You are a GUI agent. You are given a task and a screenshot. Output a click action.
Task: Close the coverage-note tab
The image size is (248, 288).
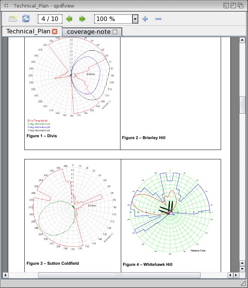pos(115,32)
